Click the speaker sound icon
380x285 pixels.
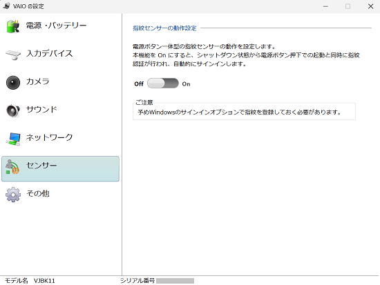(x=13, y=110)
